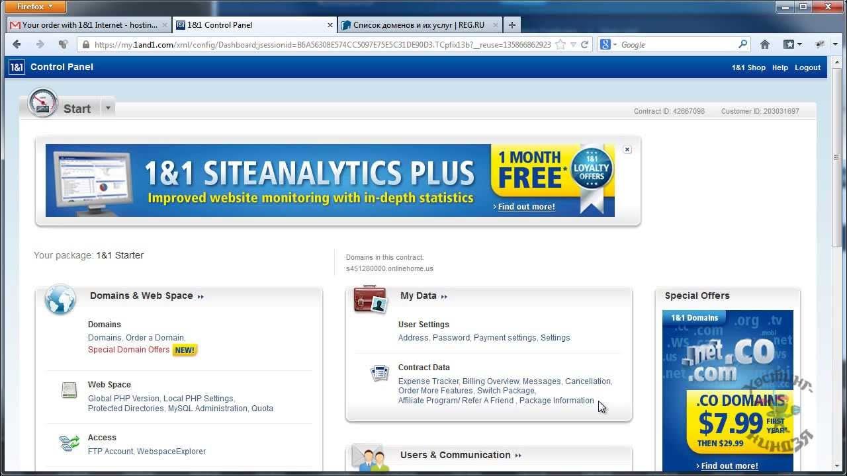Screen dimensions: 847x476
Task: Click the browser Forward arrow
Action: tap(40, 44)
